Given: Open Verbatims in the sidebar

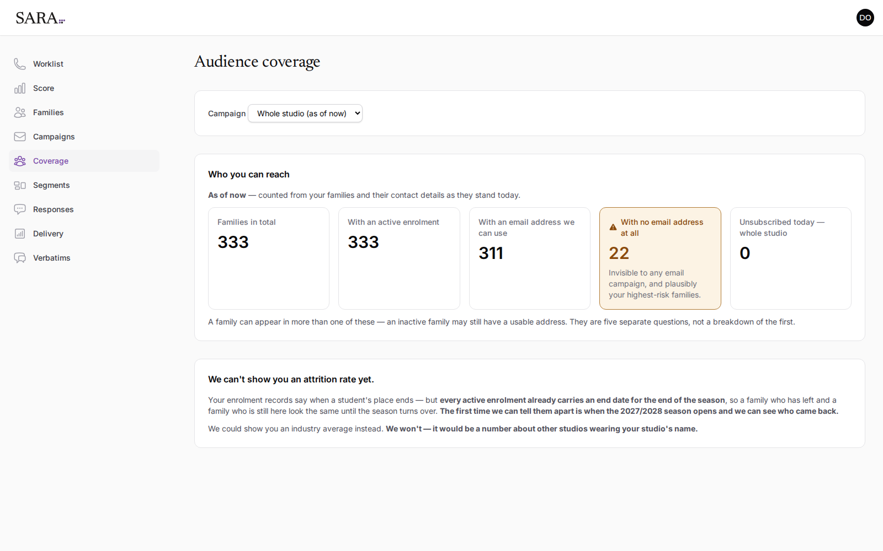Looking at the screenshot, I should click(x=84, y=258).
